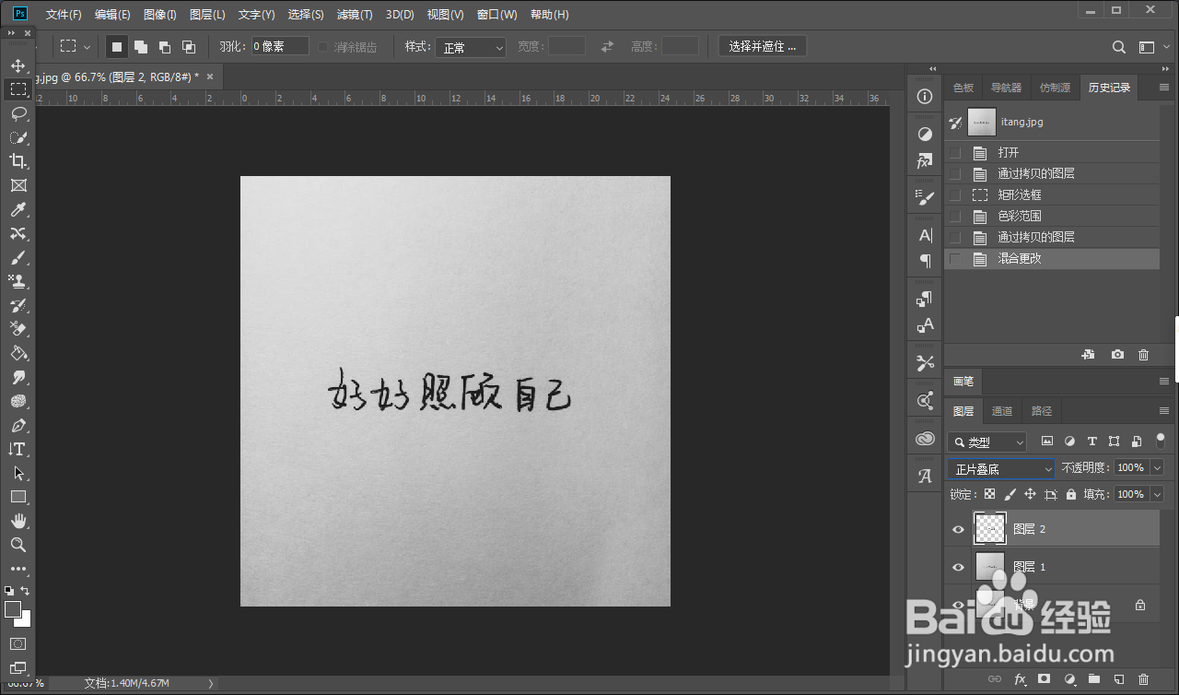Toggle lock all padlock icon

(x=1070, y=495)
